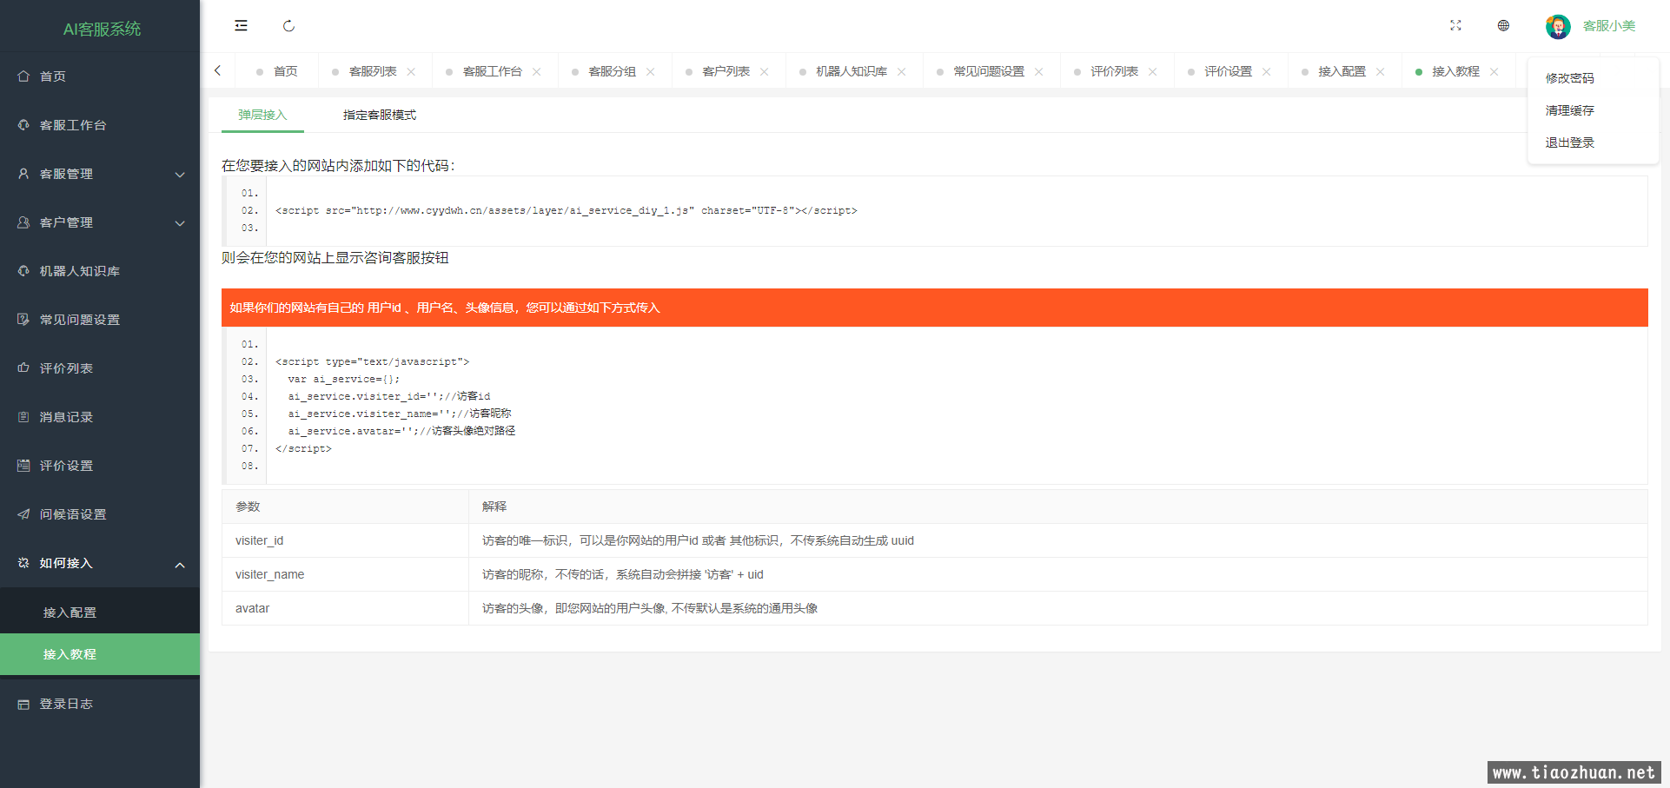Screen dimensions: 1670x788
Task: Collapse the 如何接入 sidebar menu
Action: coord(100,563)
